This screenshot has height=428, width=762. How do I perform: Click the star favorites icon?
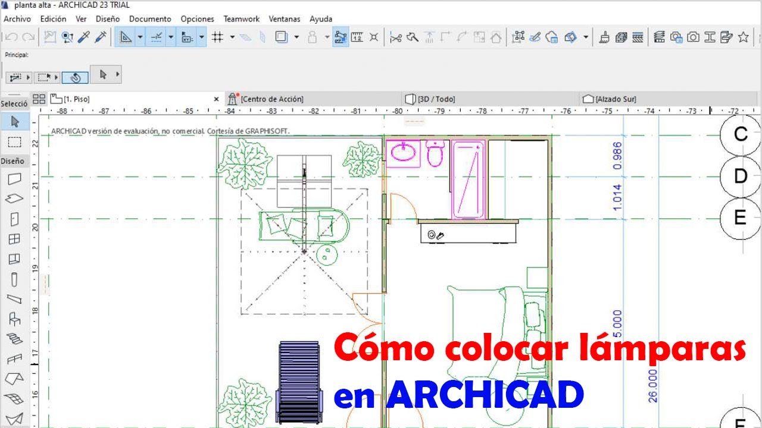click(743, 37)
